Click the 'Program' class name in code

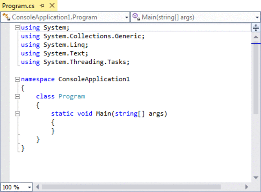click(72, 96)
